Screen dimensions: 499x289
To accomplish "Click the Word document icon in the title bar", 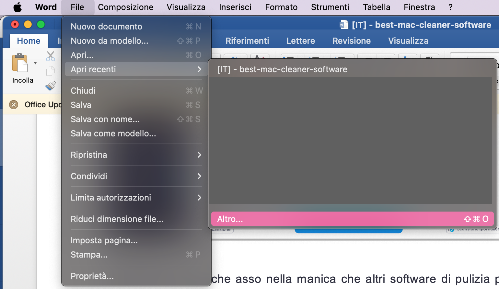I will [x=344, y=25].
